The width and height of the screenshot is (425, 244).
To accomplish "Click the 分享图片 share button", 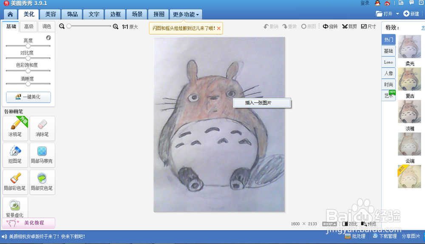I will pos(411,236).
